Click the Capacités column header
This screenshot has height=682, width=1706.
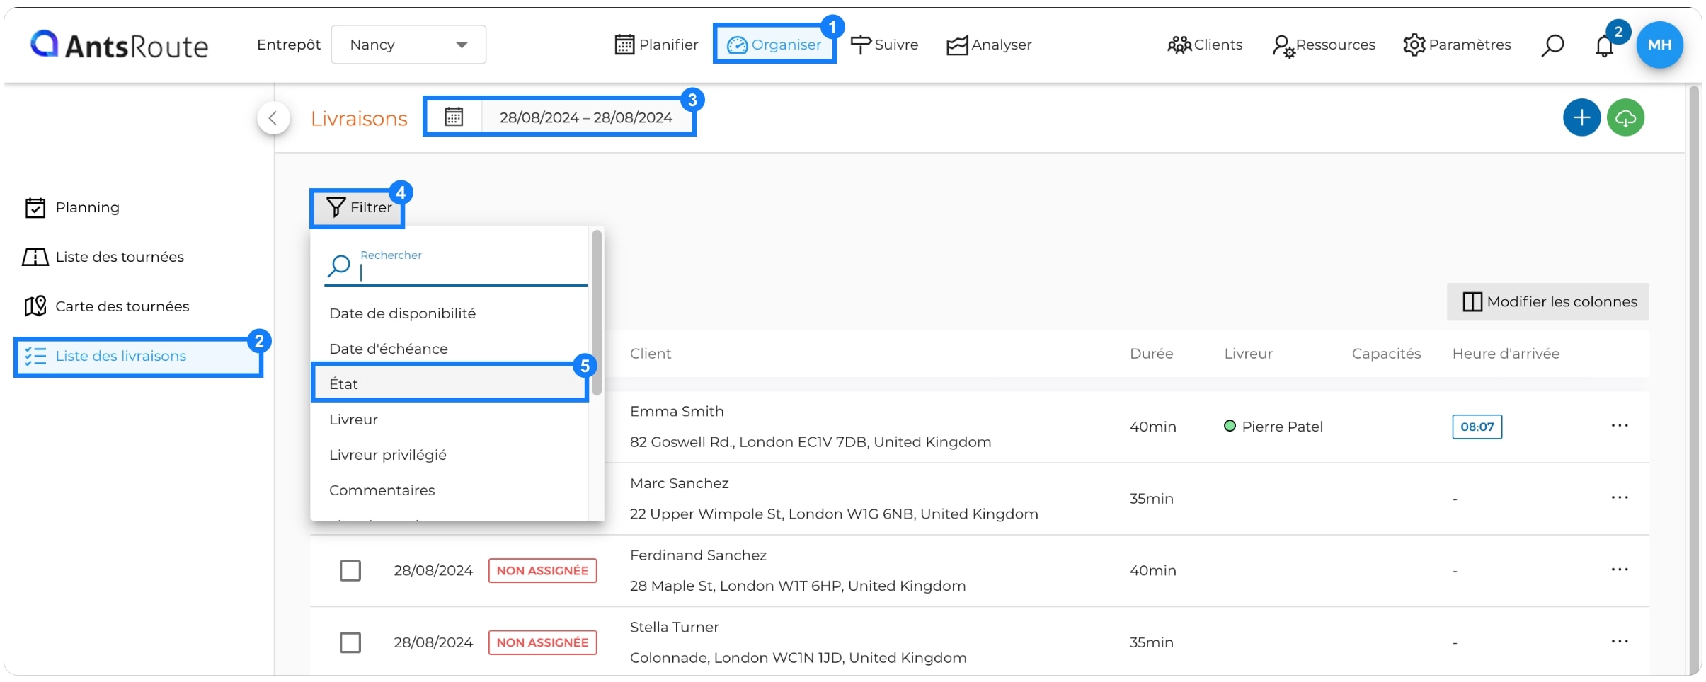coord(1386,354)
